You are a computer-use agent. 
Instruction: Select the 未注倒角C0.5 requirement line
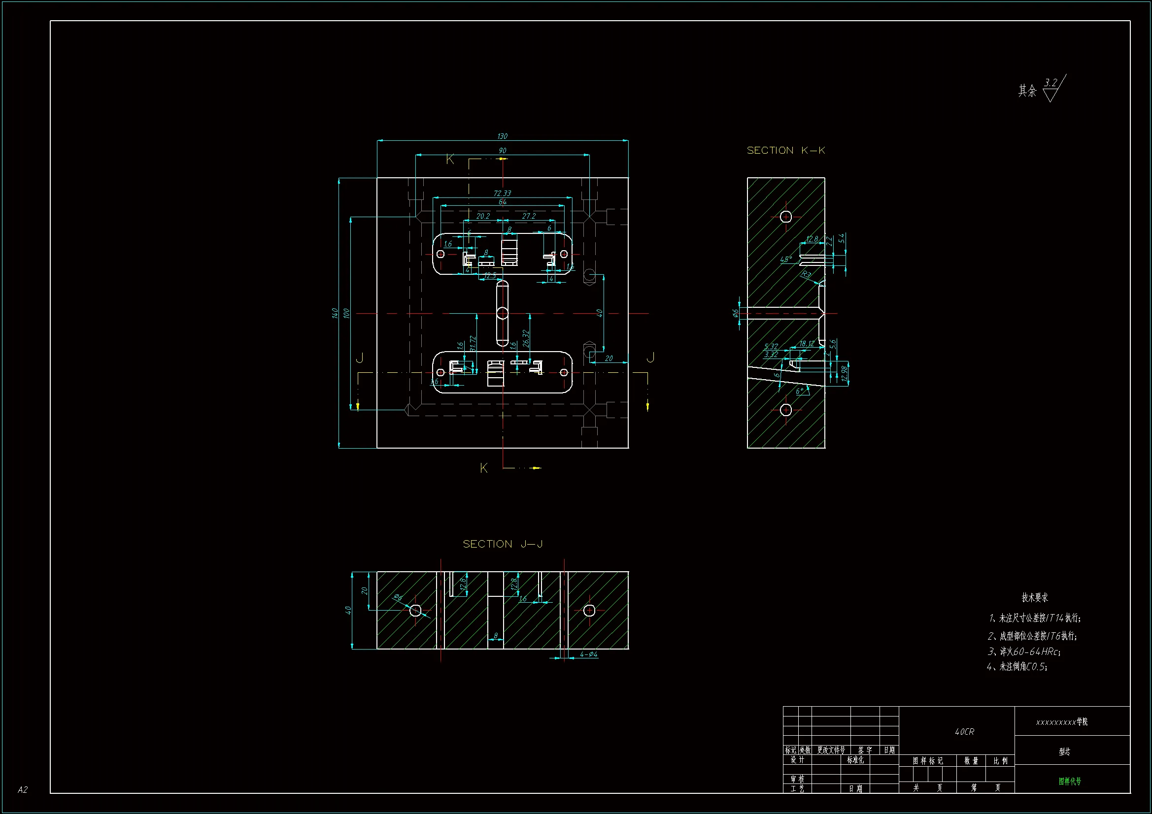tap(1016, 667)
